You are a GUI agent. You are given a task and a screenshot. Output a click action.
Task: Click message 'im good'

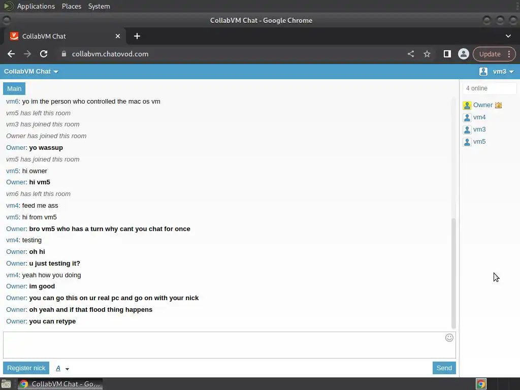pos(42,286)
